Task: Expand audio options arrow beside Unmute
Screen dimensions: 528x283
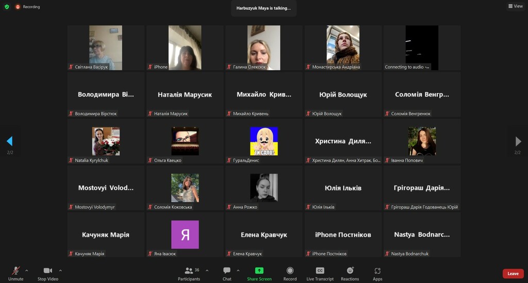Action: point(27,270)
